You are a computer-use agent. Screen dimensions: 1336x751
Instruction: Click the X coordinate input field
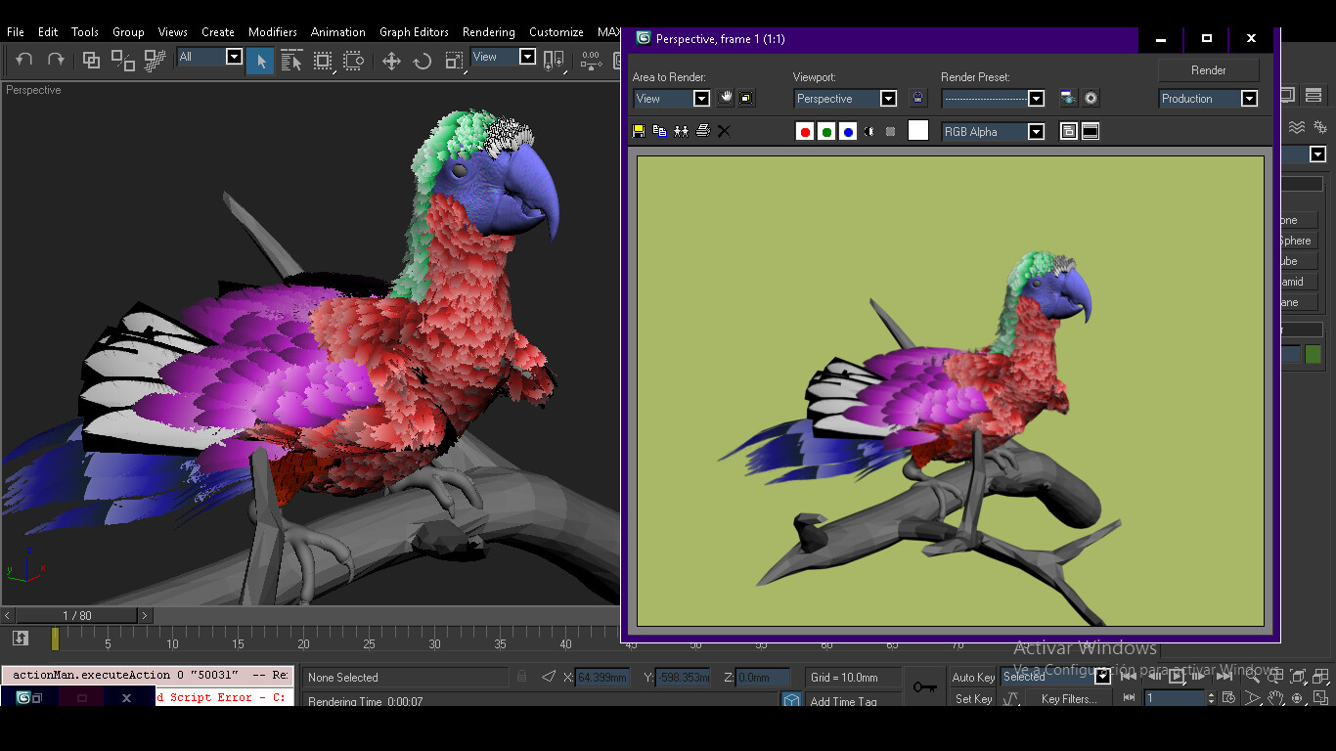tap(601, 678)
